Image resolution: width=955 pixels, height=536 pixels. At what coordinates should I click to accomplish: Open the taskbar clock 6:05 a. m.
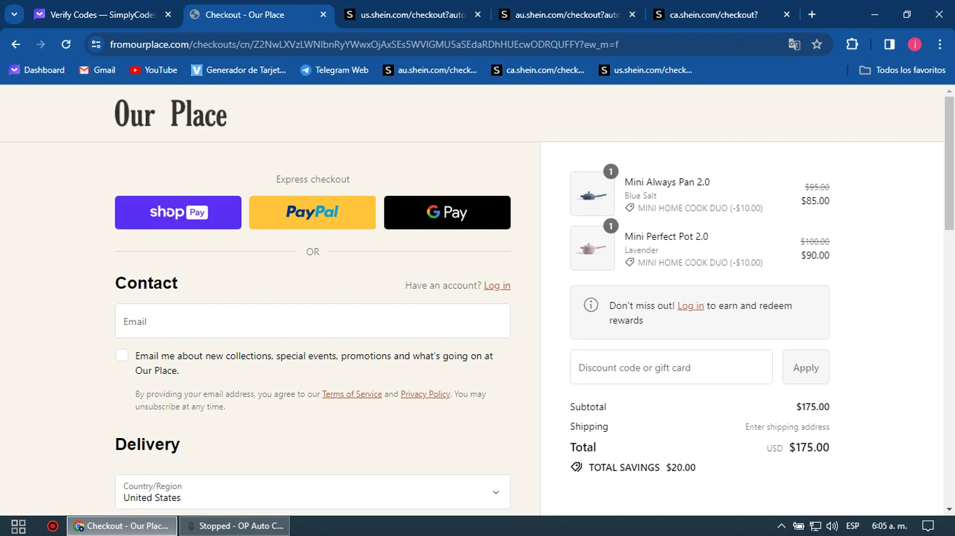click(889, 526)
